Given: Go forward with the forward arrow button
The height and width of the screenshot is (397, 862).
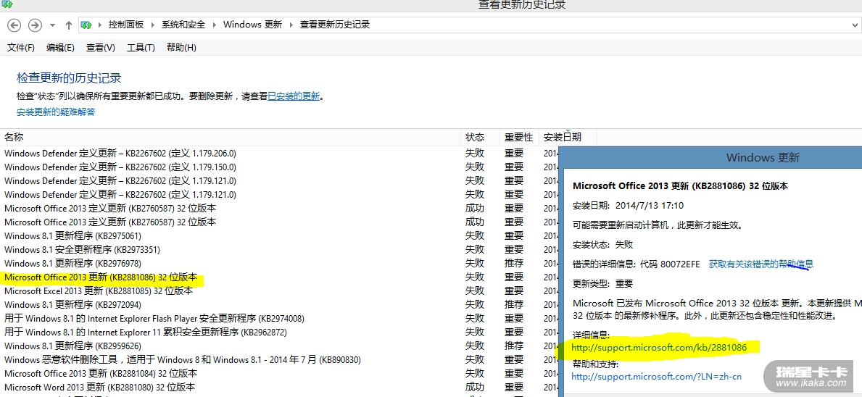Looking at the screenshot, I should point(35,25).
